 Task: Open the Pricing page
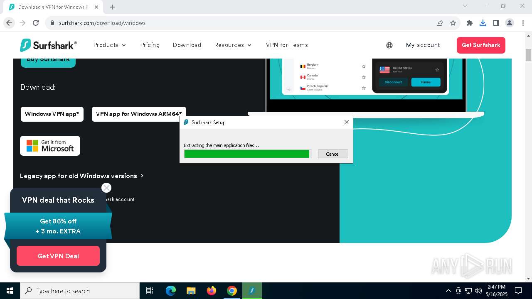[150, 45]
